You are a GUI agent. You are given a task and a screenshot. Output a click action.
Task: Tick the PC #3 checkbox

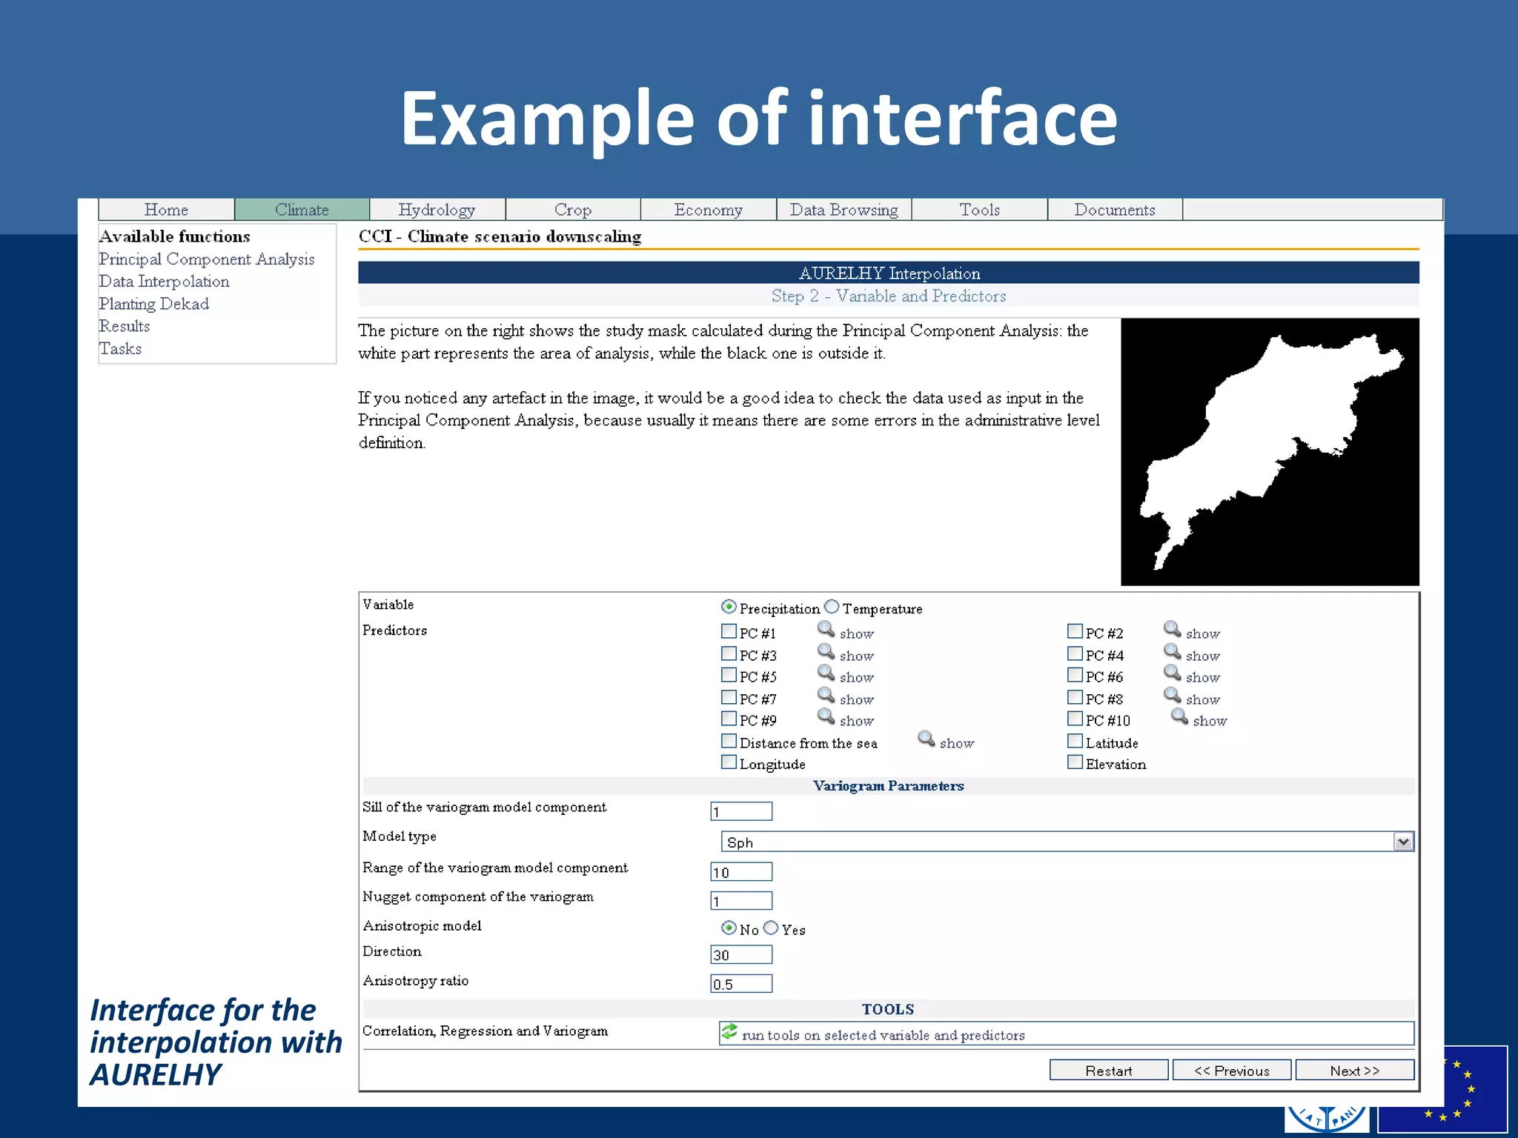(729, 653)
